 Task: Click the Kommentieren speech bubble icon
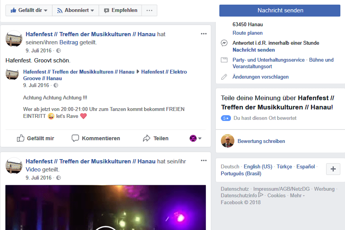pyautogui.click(x=76, y=138)
